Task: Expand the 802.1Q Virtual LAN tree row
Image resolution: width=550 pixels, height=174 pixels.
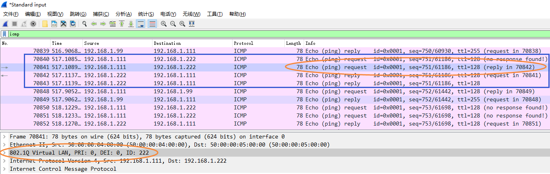Action: pyautogui.click(x=4, y=153)
